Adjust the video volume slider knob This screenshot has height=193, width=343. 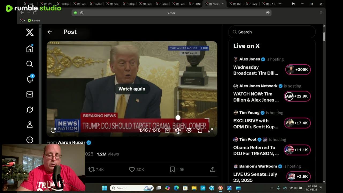pyautogui.click(x=178, y=118)
